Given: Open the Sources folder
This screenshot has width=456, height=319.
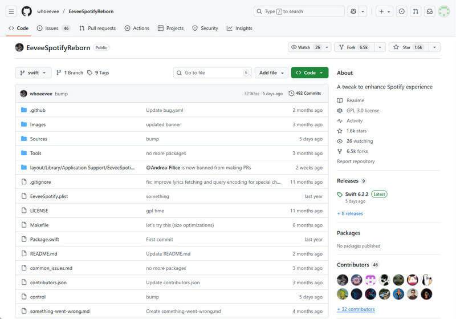Looking at the screenshot, I should [38, 139].
